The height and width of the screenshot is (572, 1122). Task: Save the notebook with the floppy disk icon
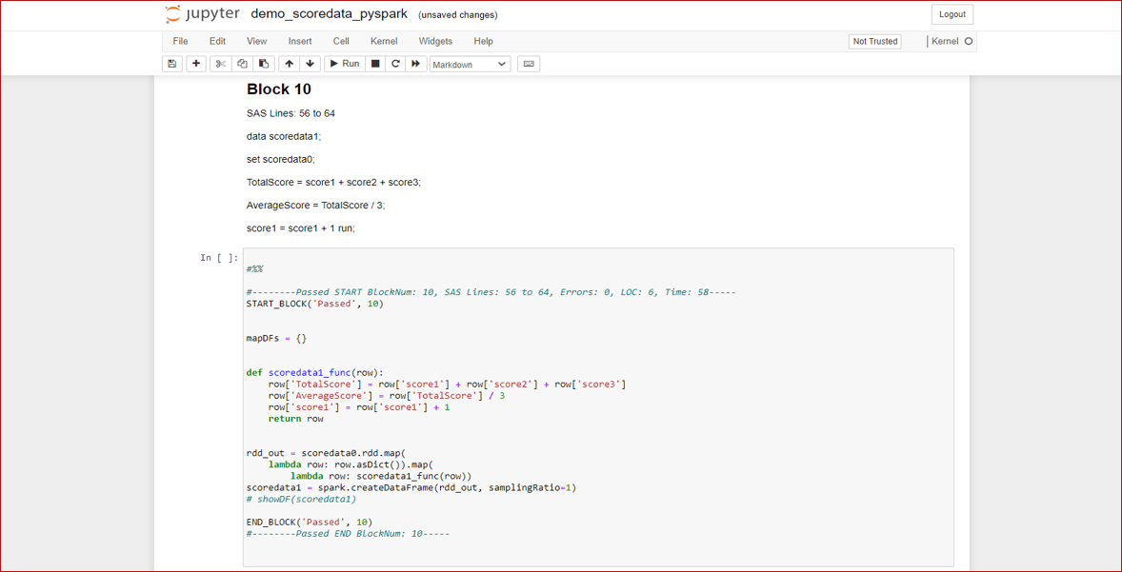(171, 64)
